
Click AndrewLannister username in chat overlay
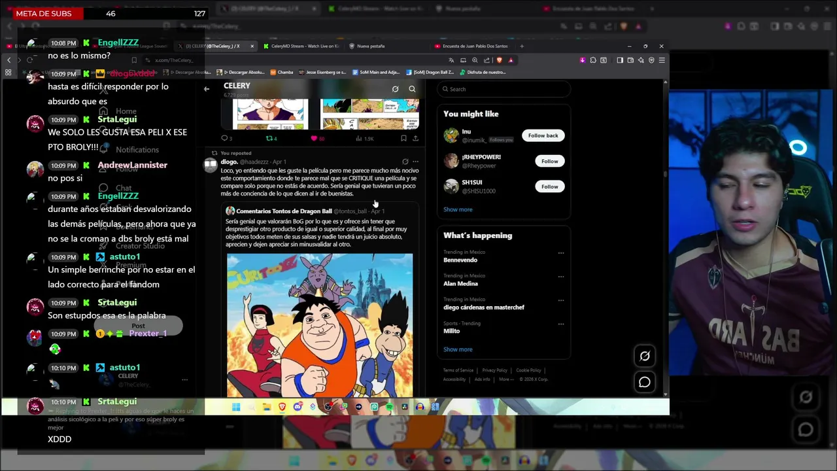(133, 165)
